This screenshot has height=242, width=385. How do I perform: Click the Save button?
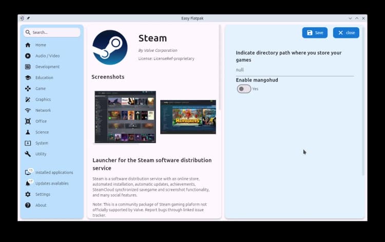pos(315,33)
